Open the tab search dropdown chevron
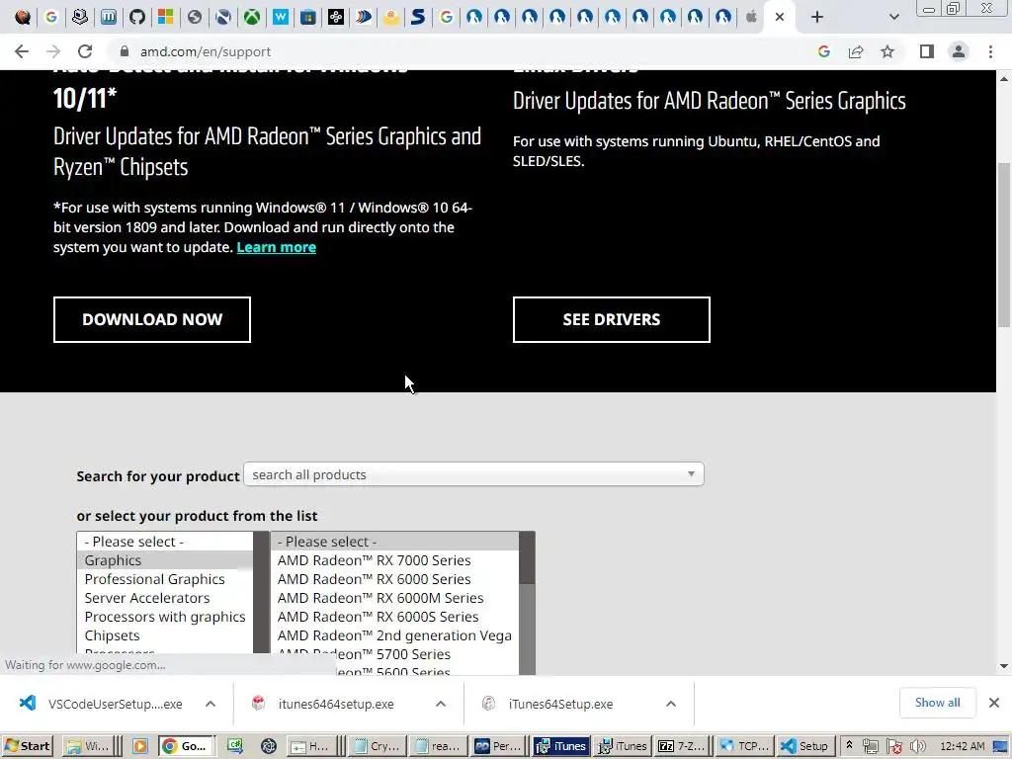 pyautogui.click(x=893, y=17)
